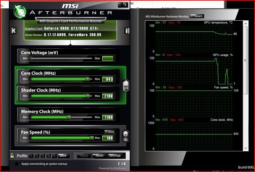Click the profile lock padlock icon
The width and height of the screenshot is (255, 172).
click(12, 155)
